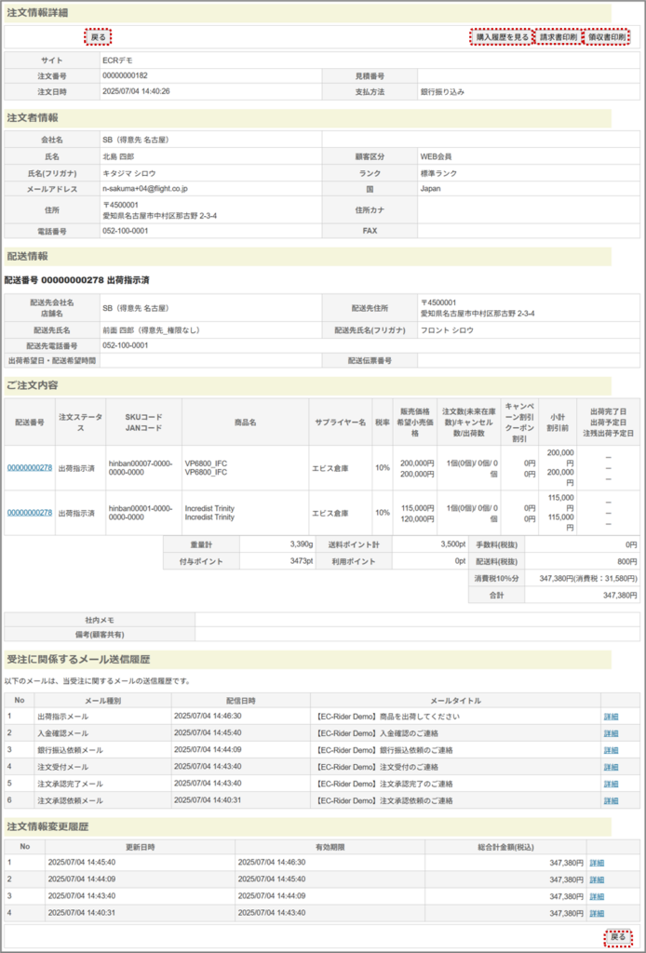Open 詳細 for 注文受付メール
This screenshot has width=646, height=953.
click(x=611, y=767)
